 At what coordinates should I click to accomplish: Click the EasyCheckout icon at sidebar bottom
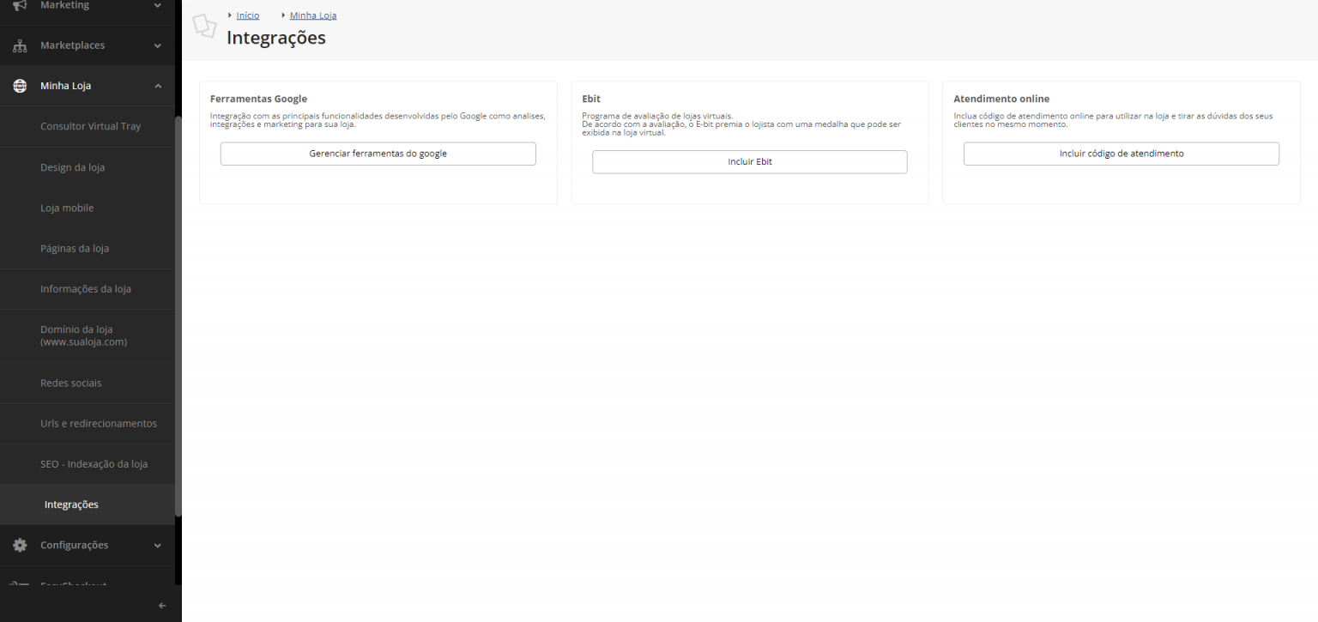coord(19,585)
